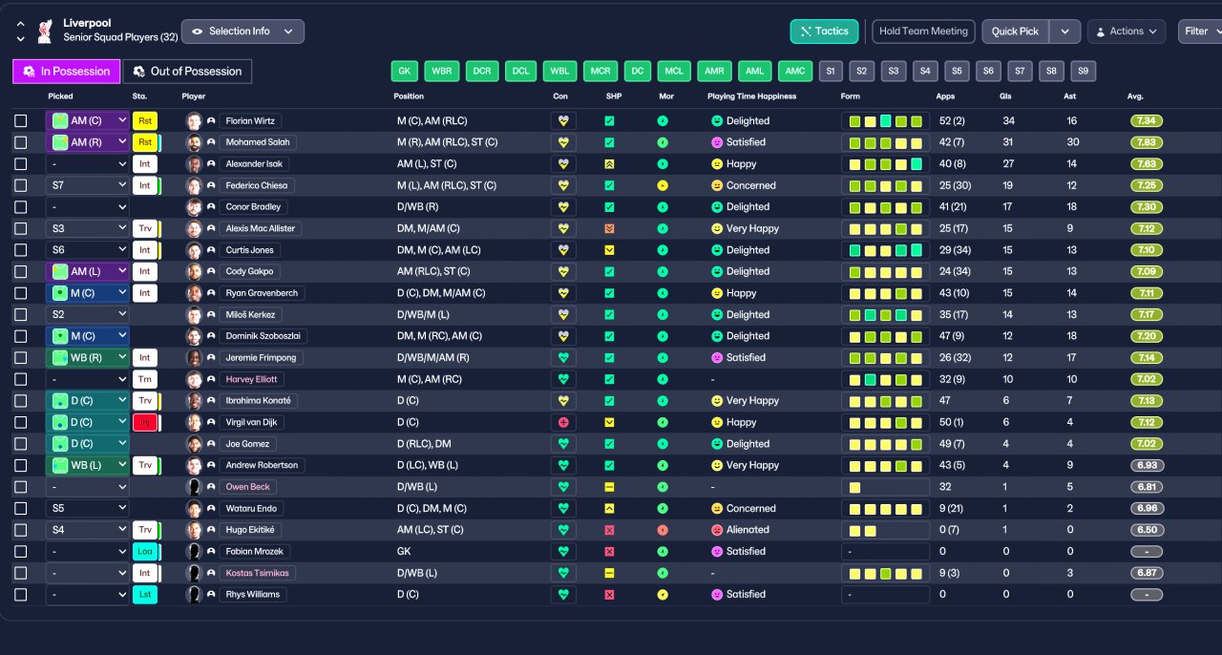Click Mohamed Salah's sharpness icon

610,142
